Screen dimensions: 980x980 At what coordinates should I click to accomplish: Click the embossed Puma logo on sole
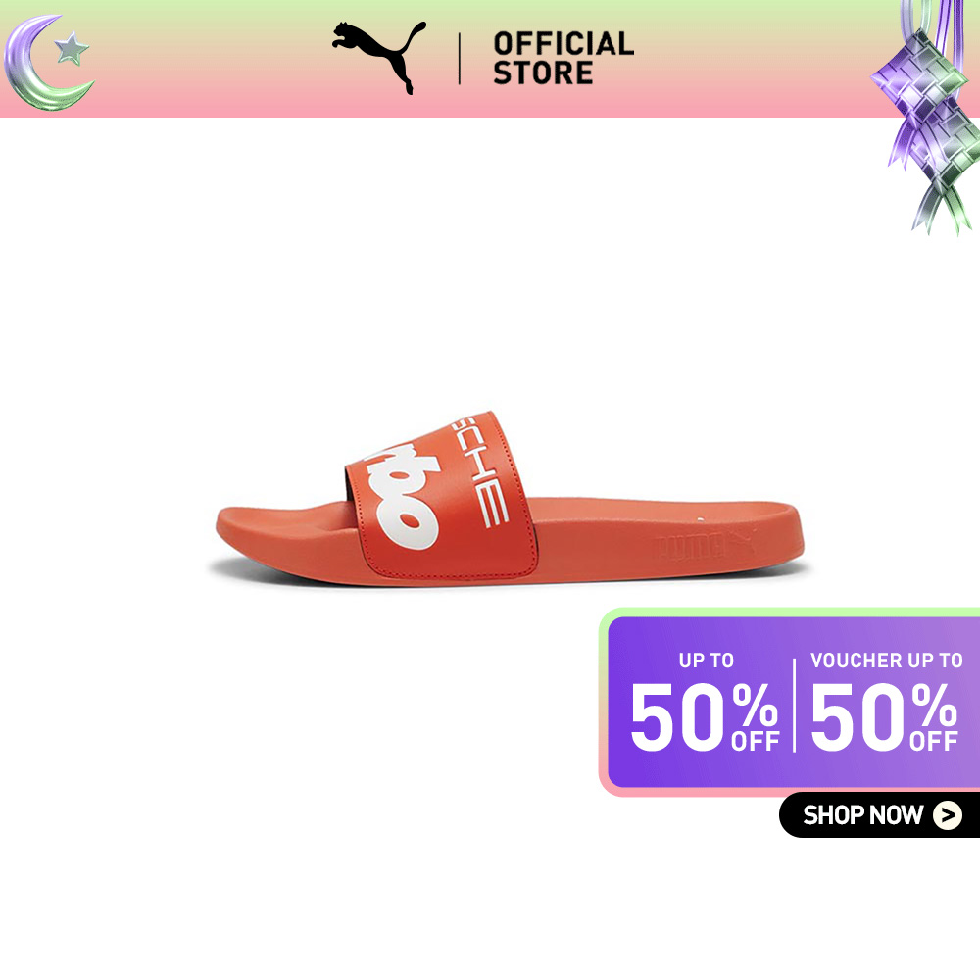(707, 544)
